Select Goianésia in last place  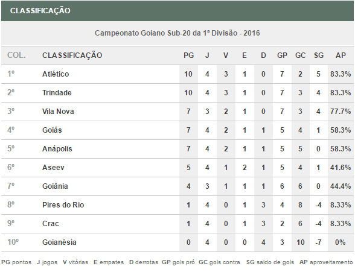(x=59, y=242)
